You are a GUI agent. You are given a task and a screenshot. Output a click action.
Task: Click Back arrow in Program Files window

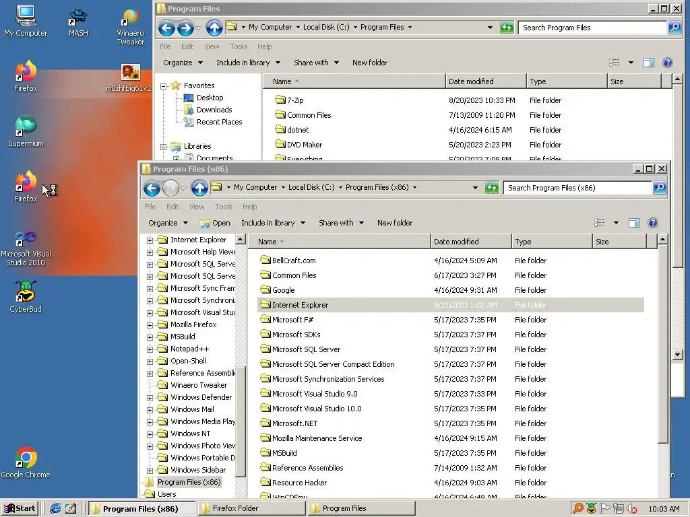[166, 28]
